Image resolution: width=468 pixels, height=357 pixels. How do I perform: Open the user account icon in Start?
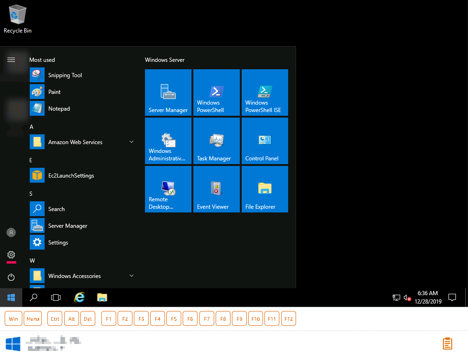pos(11,232)
